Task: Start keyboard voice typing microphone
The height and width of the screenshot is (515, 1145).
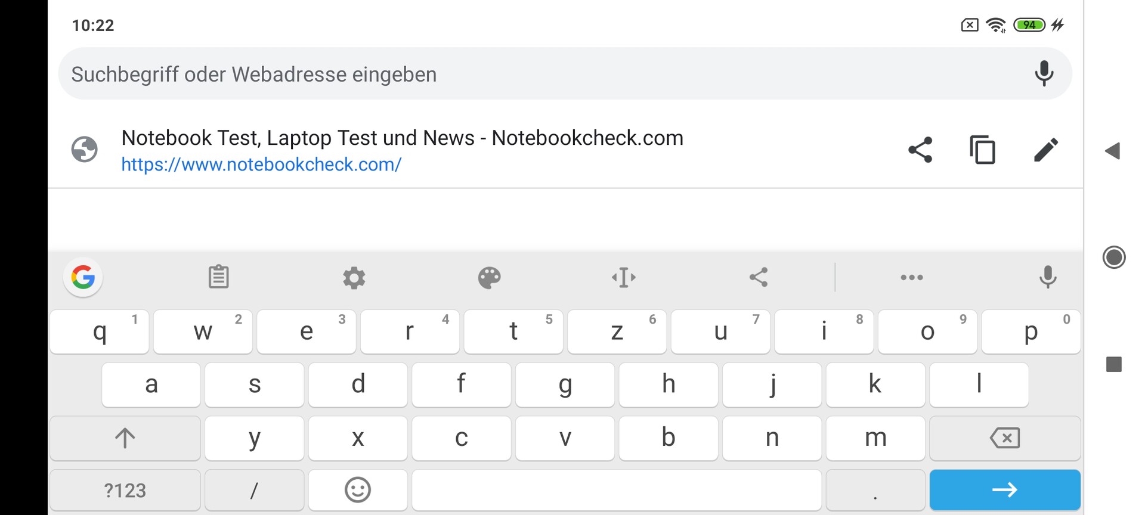Action: [x=1048, y=277]
